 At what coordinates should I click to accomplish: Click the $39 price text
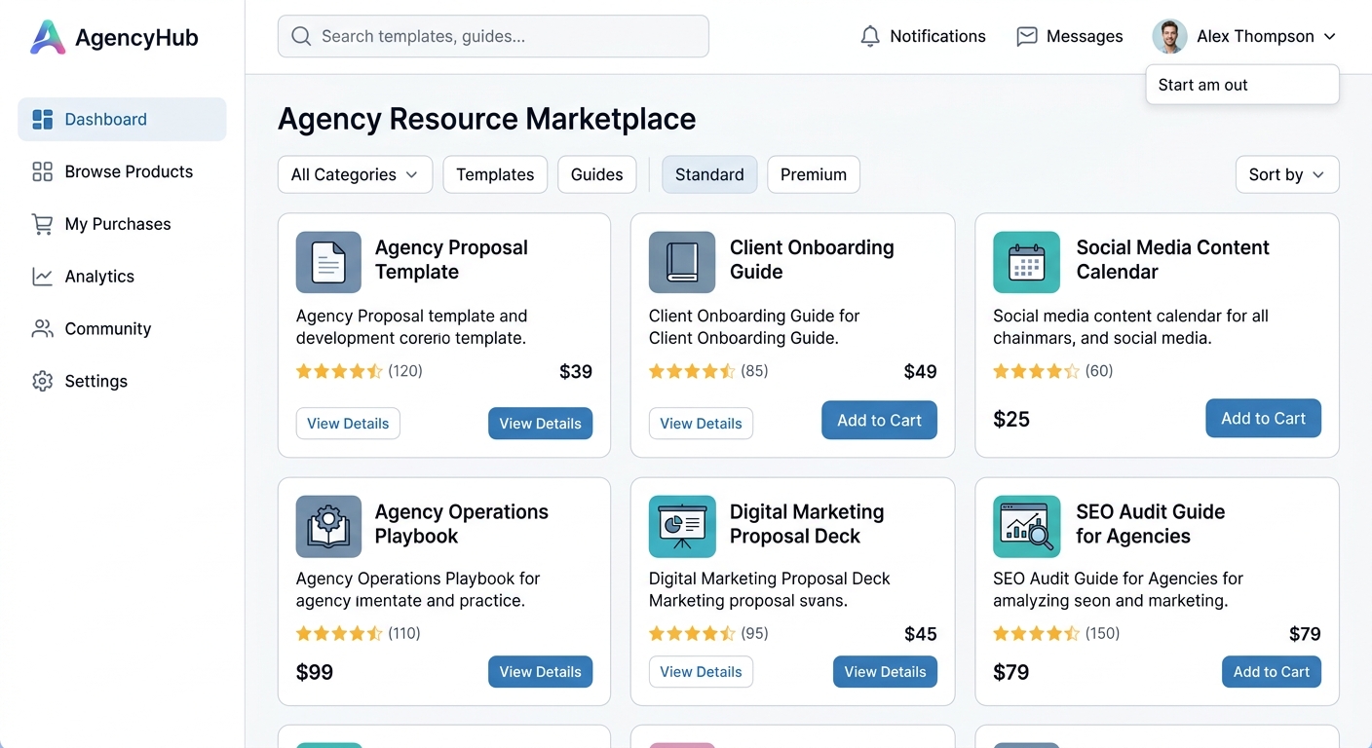click(576, 372)
